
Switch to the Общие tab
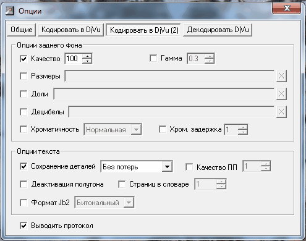(x=22, y=30)
